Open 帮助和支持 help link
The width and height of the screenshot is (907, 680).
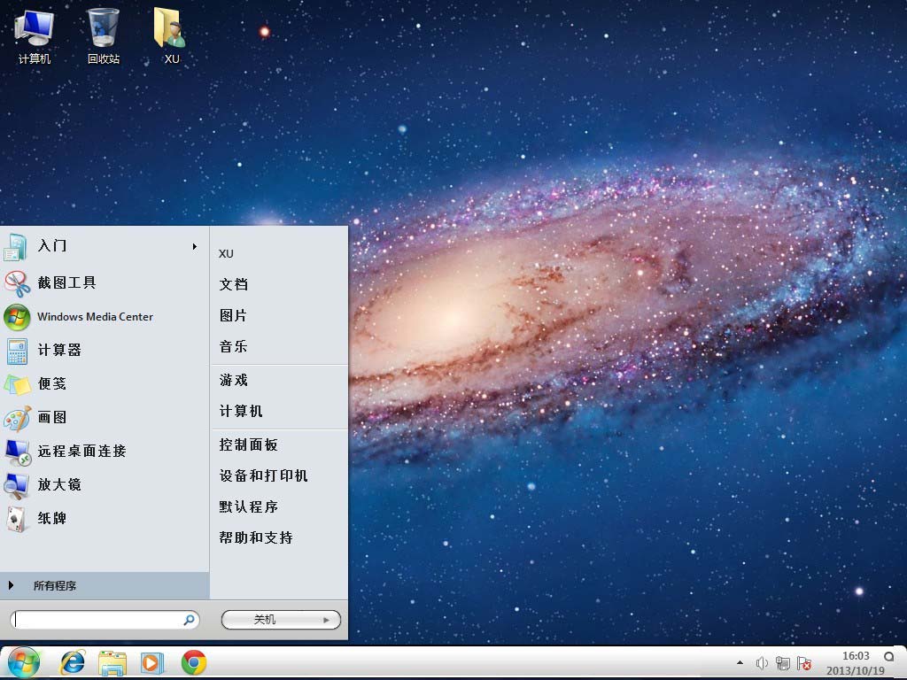click(256, 538)
